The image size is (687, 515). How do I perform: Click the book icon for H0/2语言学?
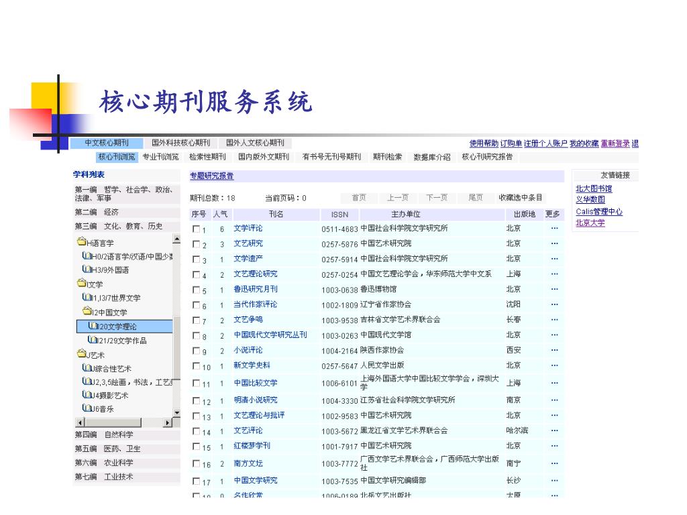pos(87,255)
